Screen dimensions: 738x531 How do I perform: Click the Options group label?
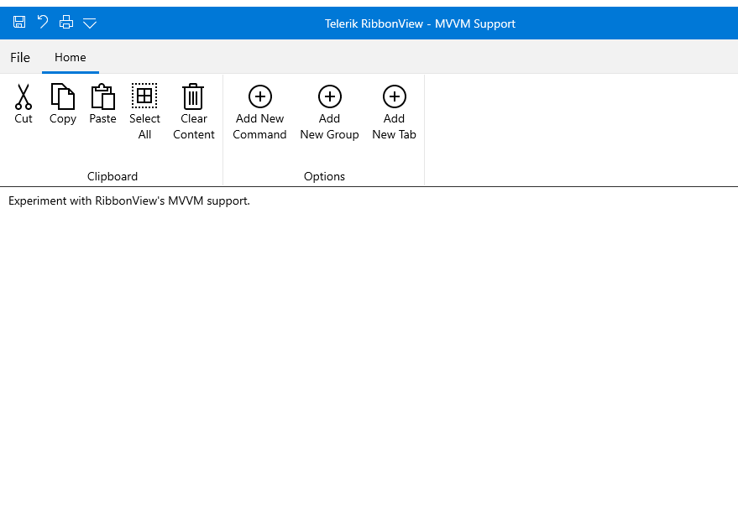pyautogui.click(x=324, y=176)
